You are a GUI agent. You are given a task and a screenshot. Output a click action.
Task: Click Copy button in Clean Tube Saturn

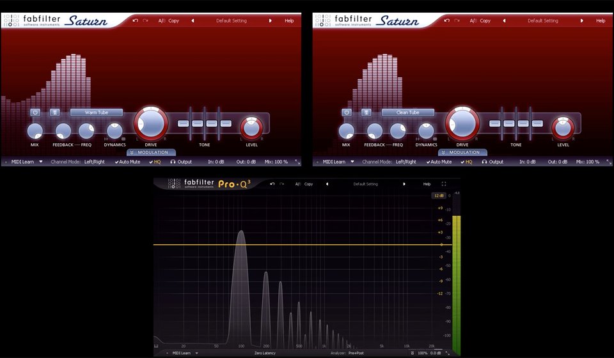click(485, 20)
